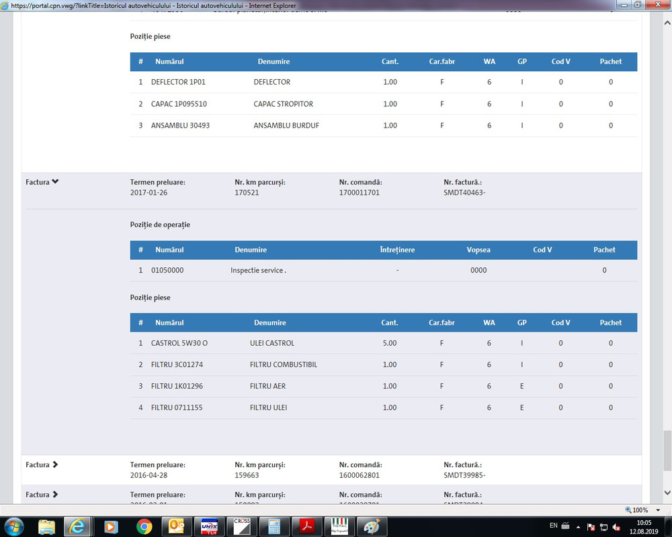
Task: Open Adobe Reader from the taskbar
Action: click(307, 526)
